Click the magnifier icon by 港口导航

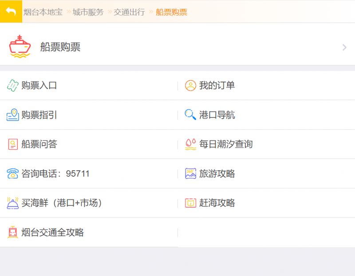click(x=190, y=115)
